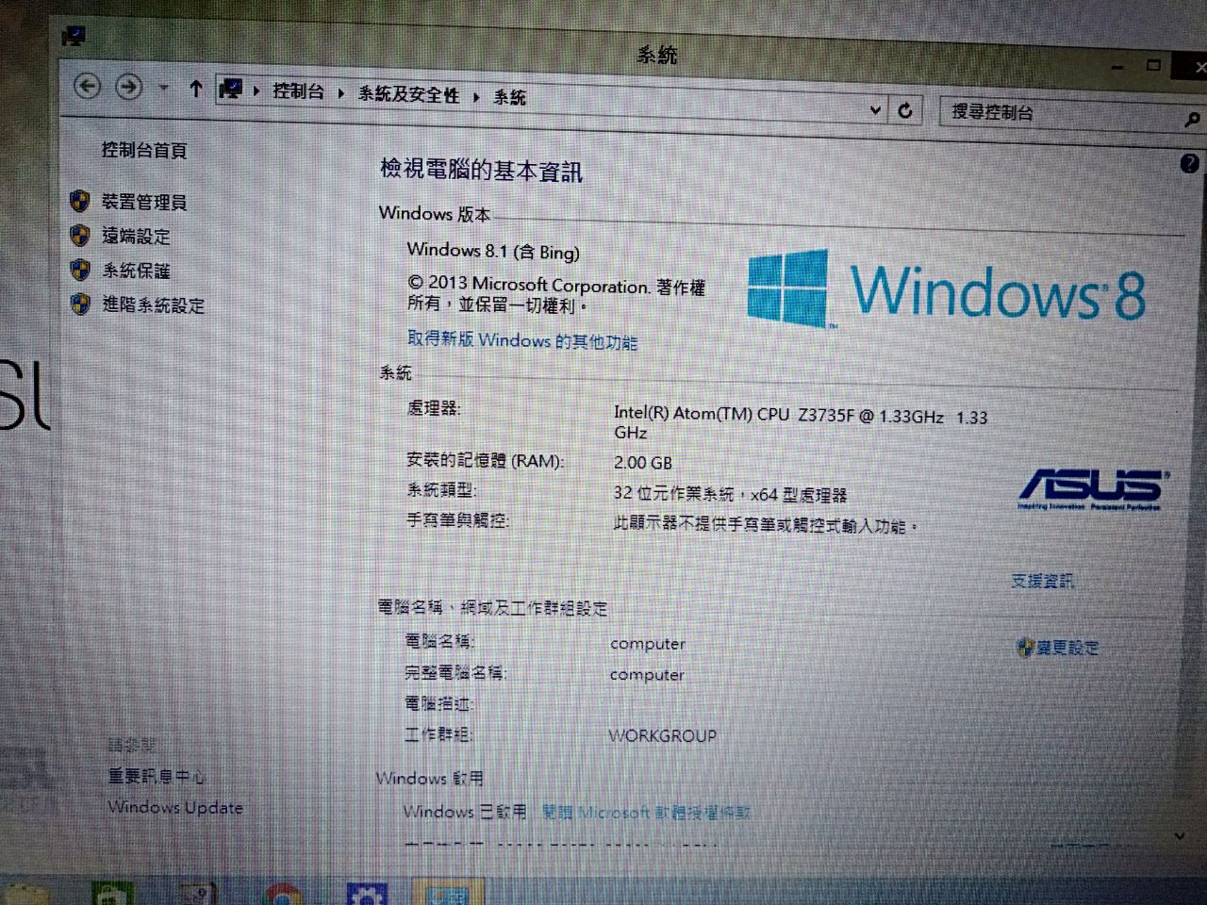Open the 進階系統設定 link
The height and width of the screenshot is (905, 1207).
tap(153, 305)
